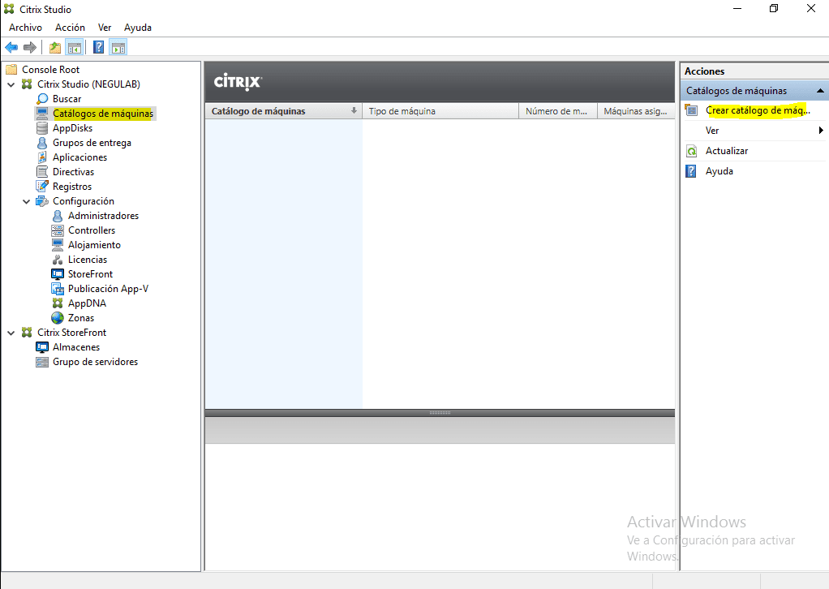829x589 pixels.
Task: Collapse the Configuración tree branch
Action: click(27, 200)
